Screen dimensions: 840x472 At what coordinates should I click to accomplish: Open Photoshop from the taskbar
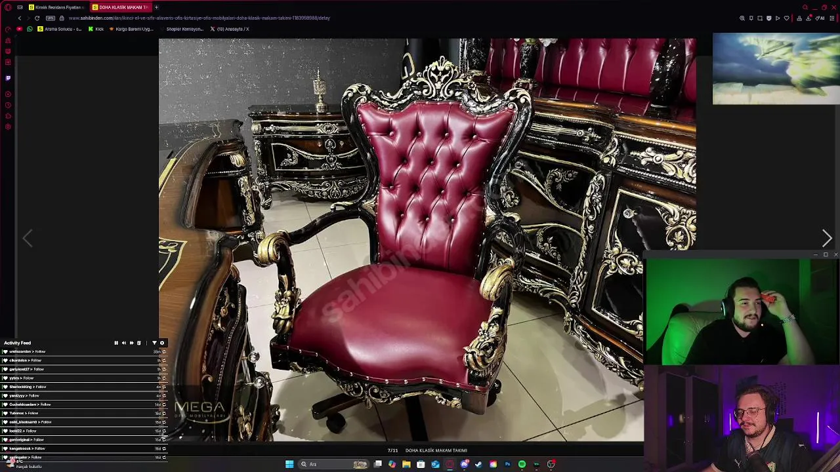point(507,464)
